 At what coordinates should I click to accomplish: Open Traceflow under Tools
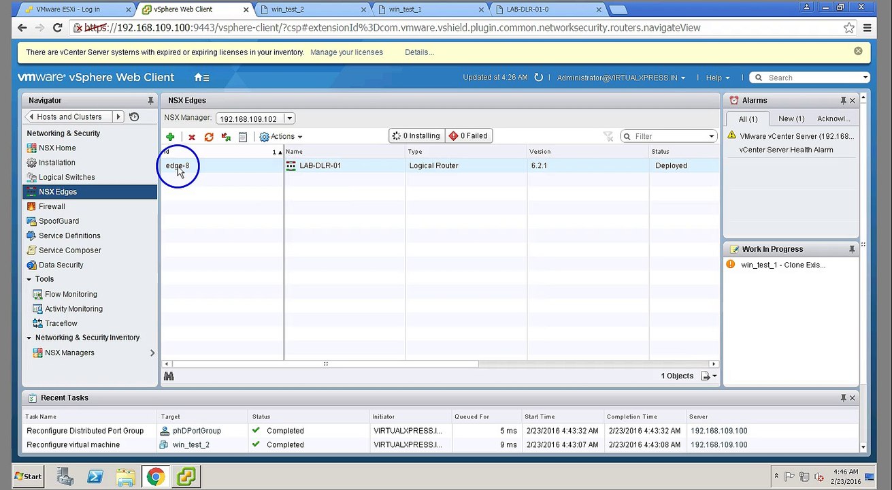tap(61, 324)
